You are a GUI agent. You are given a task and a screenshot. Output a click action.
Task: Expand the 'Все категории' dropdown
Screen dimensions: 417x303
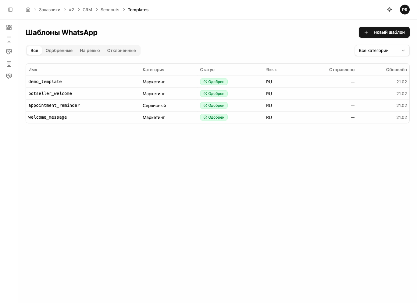(x=382, y=50)
